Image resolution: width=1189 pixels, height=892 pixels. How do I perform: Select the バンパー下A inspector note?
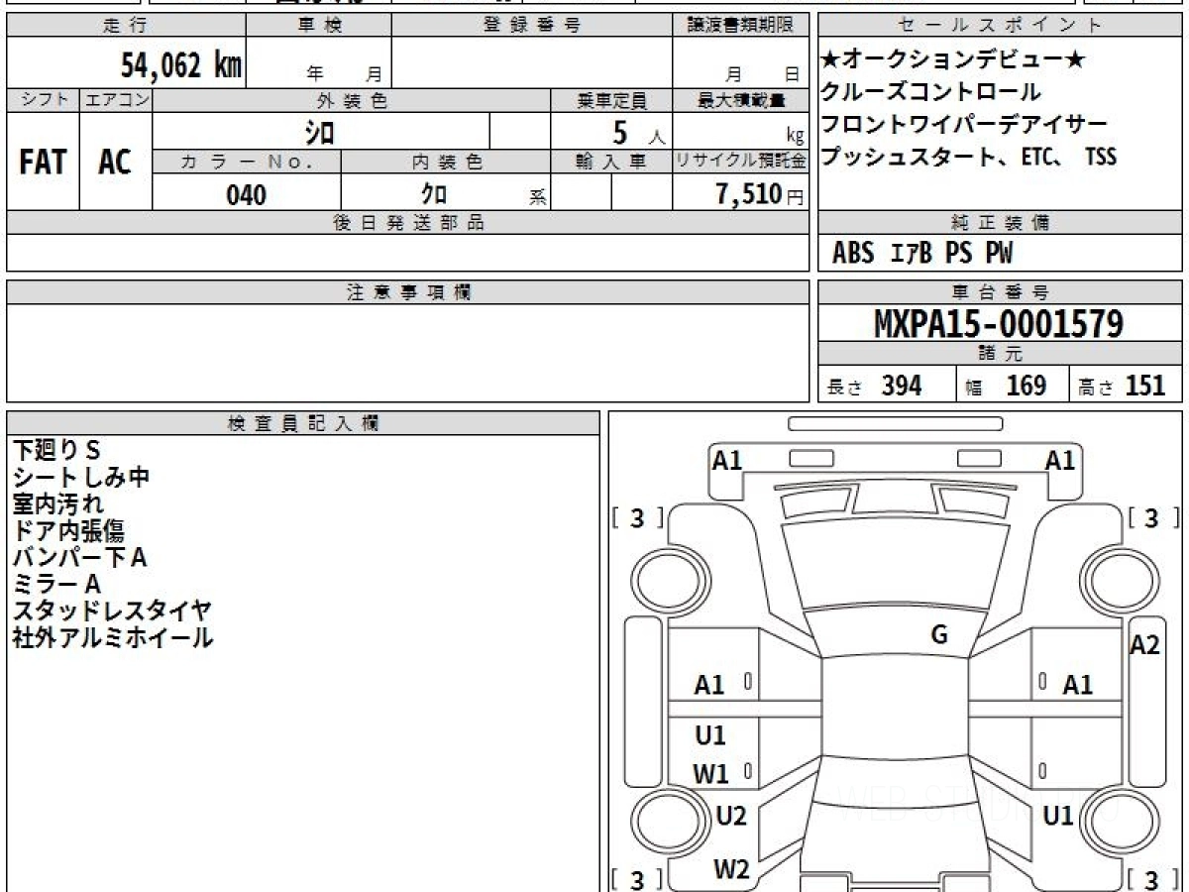(x=79, y=557)
